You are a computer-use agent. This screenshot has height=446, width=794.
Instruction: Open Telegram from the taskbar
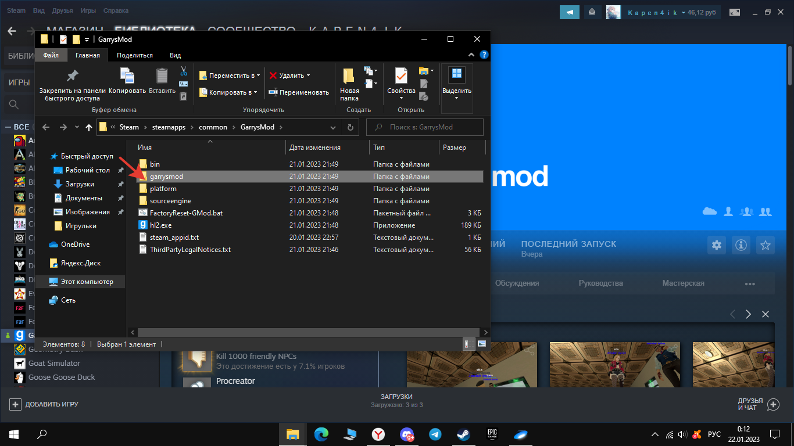435,434
